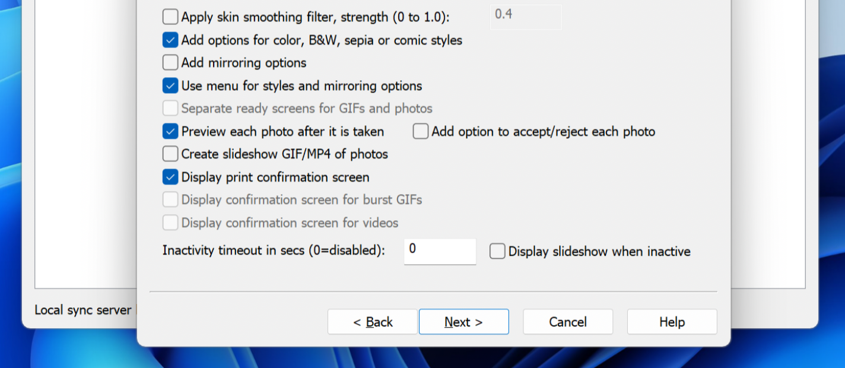Viewport: 845px width, 368px height.
Task: Click Separate ready screens for GIFs checkbox
Action: point(170,109)
